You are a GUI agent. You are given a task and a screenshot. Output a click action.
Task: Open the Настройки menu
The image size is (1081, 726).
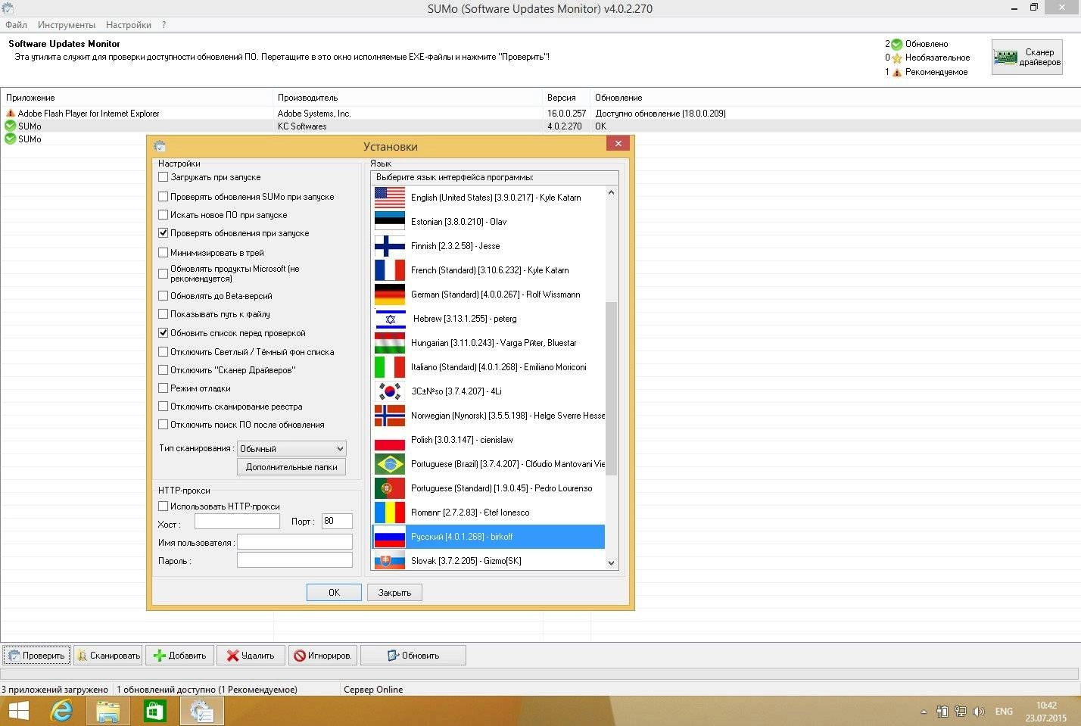click(129, 25)
